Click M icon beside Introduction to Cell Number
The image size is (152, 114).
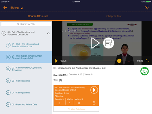tap(8, 57)
